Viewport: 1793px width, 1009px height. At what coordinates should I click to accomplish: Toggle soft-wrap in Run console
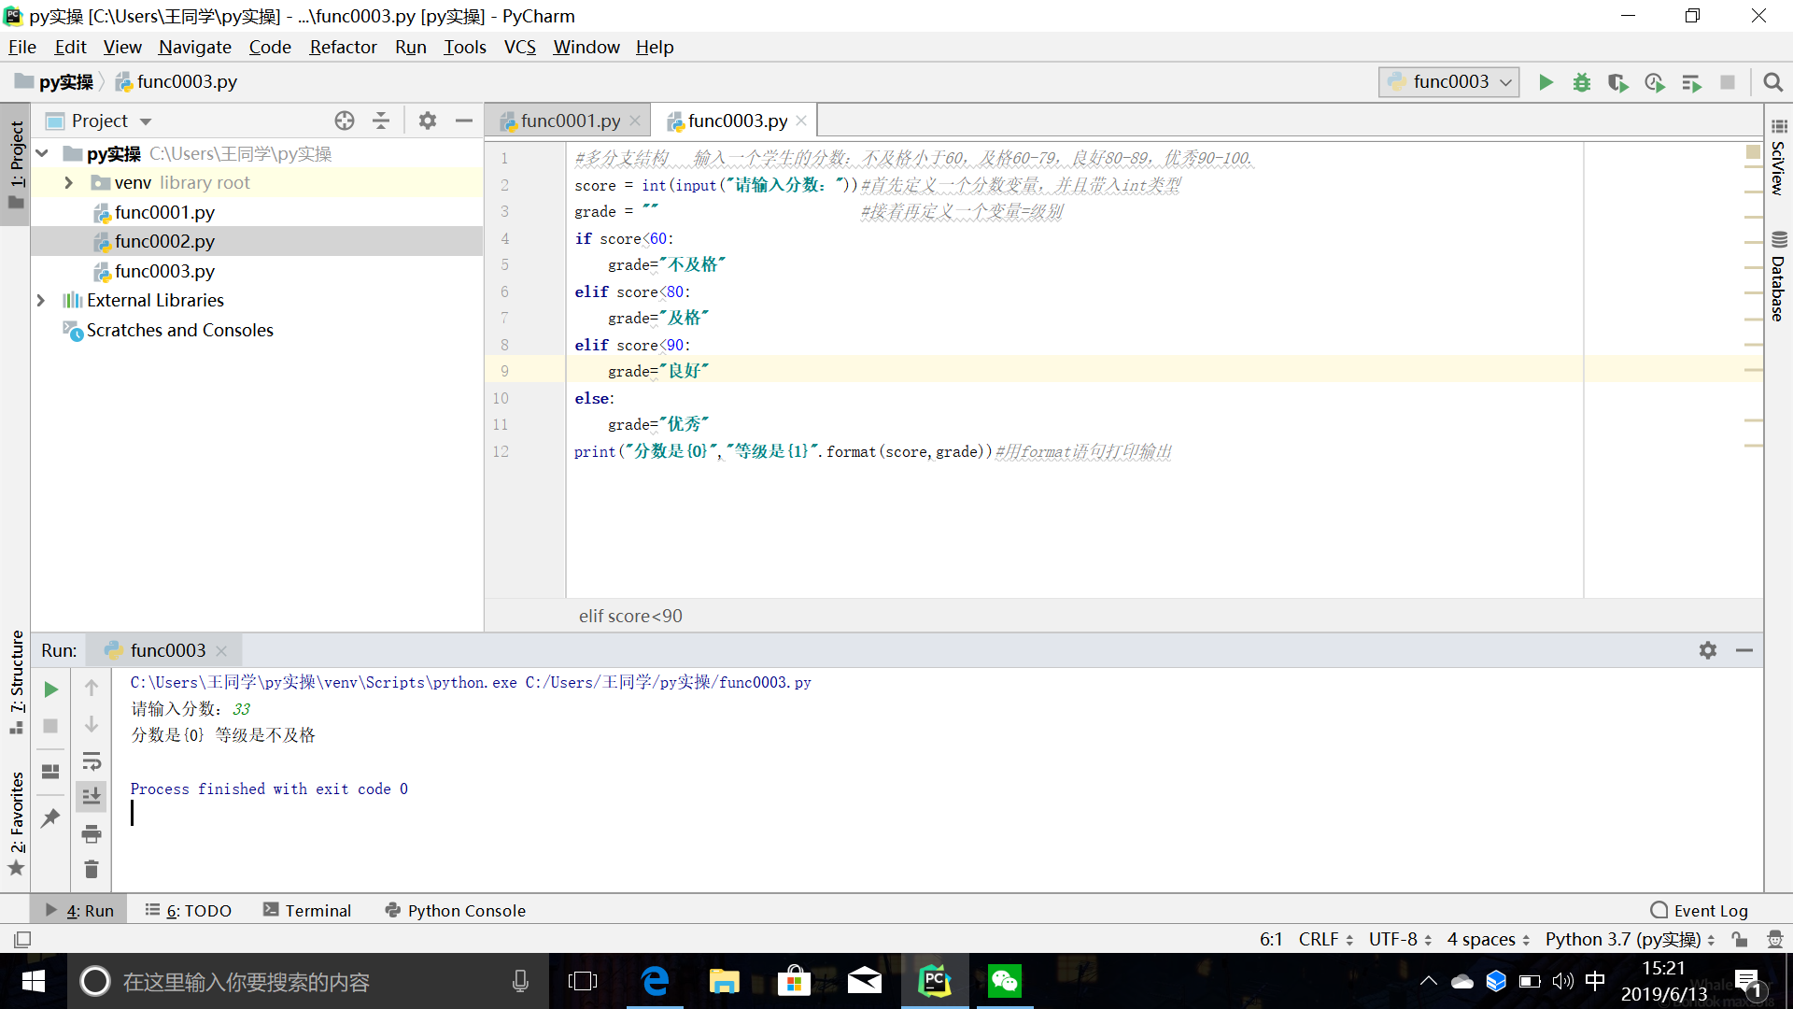(x=92, y=760)
